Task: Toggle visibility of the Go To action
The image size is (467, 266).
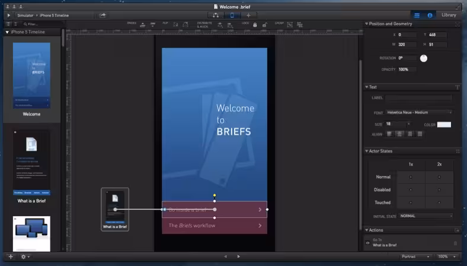Action: click(x=367, y=243)
